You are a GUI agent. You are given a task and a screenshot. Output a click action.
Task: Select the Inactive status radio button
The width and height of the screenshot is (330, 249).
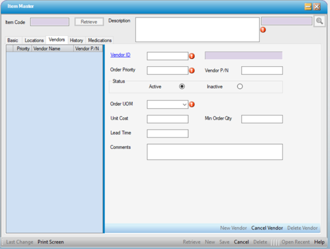(240, 86)
